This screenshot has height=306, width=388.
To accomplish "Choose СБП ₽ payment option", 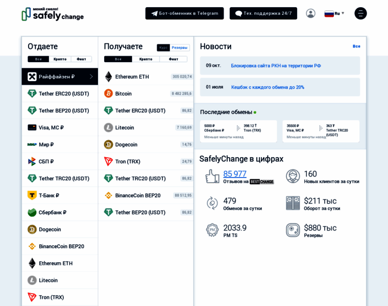I will [60, 161].
